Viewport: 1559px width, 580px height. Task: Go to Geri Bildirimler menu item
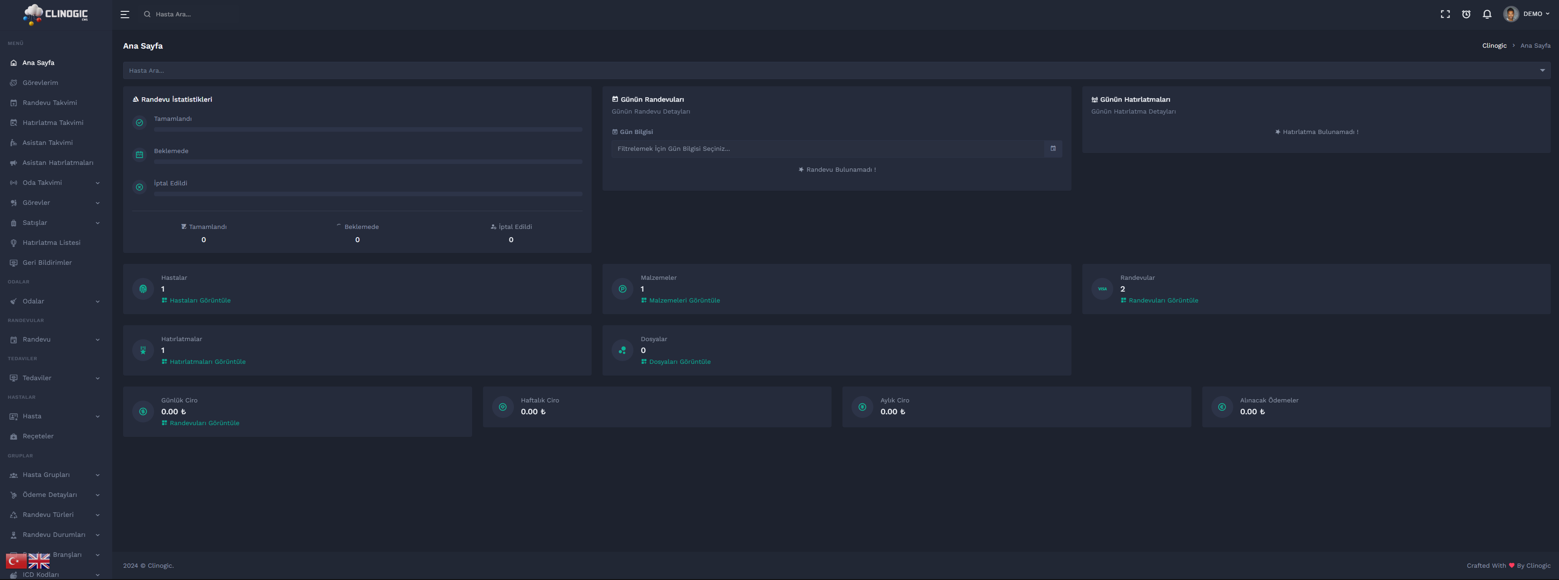click(47, 263)
